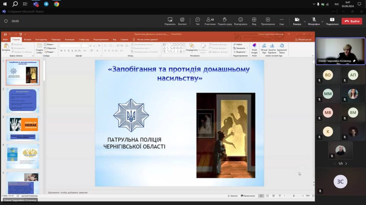Leave the meeting with Выйти button
This screenshot has width=366, height=205.
(x=352, y=21)
